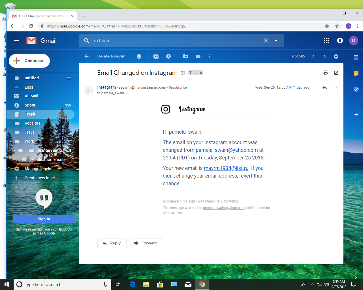
Task: Reload the page in Chrome
Action: [31, 26]
